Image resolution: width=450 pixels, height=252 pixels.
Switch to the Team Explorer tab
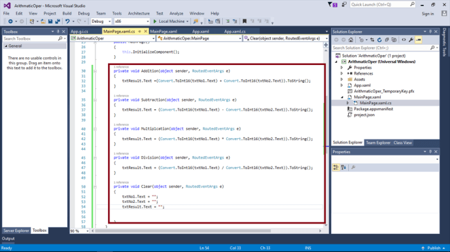(x=378, y=143)
